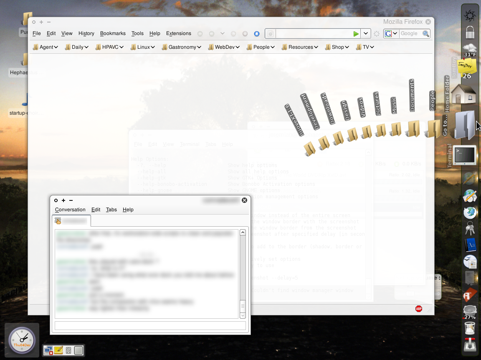Image resolution: width=481 pixels, height=360 pixels.
Task: Click the chat message input field
Action: point(150,326)
